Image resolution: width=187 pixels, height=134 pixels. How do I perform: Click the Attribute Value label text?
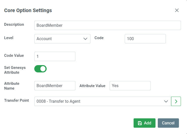pyautogui.click(x=92, y=86)
